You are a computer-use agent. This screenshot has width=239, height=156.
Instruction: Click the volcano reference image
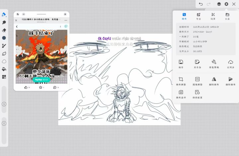[41, 57]
